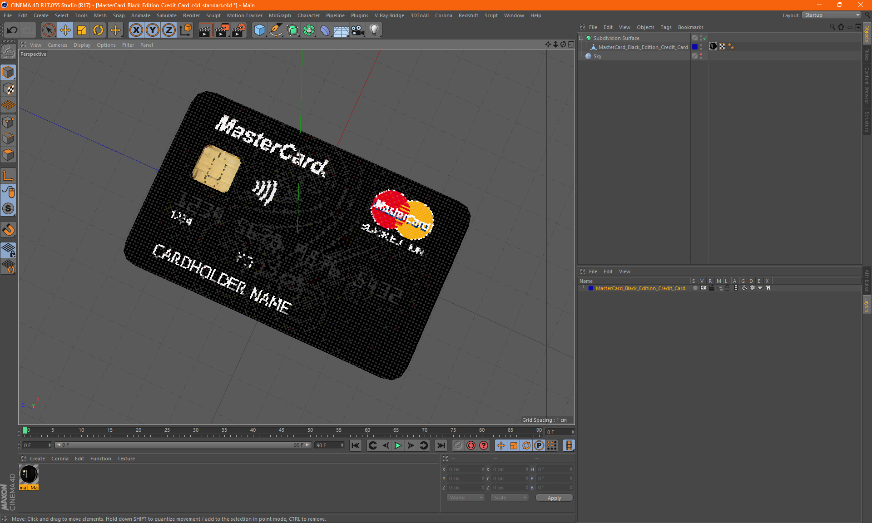Select the Move tool in top toolbar
Screen dimensions: 872x523
[65, 30]
